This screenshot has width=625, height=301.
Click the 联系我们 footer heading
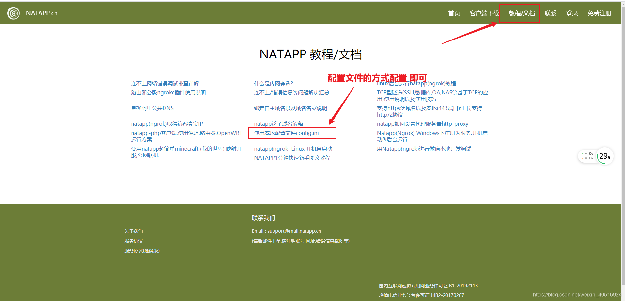click(x=263, y=218)
